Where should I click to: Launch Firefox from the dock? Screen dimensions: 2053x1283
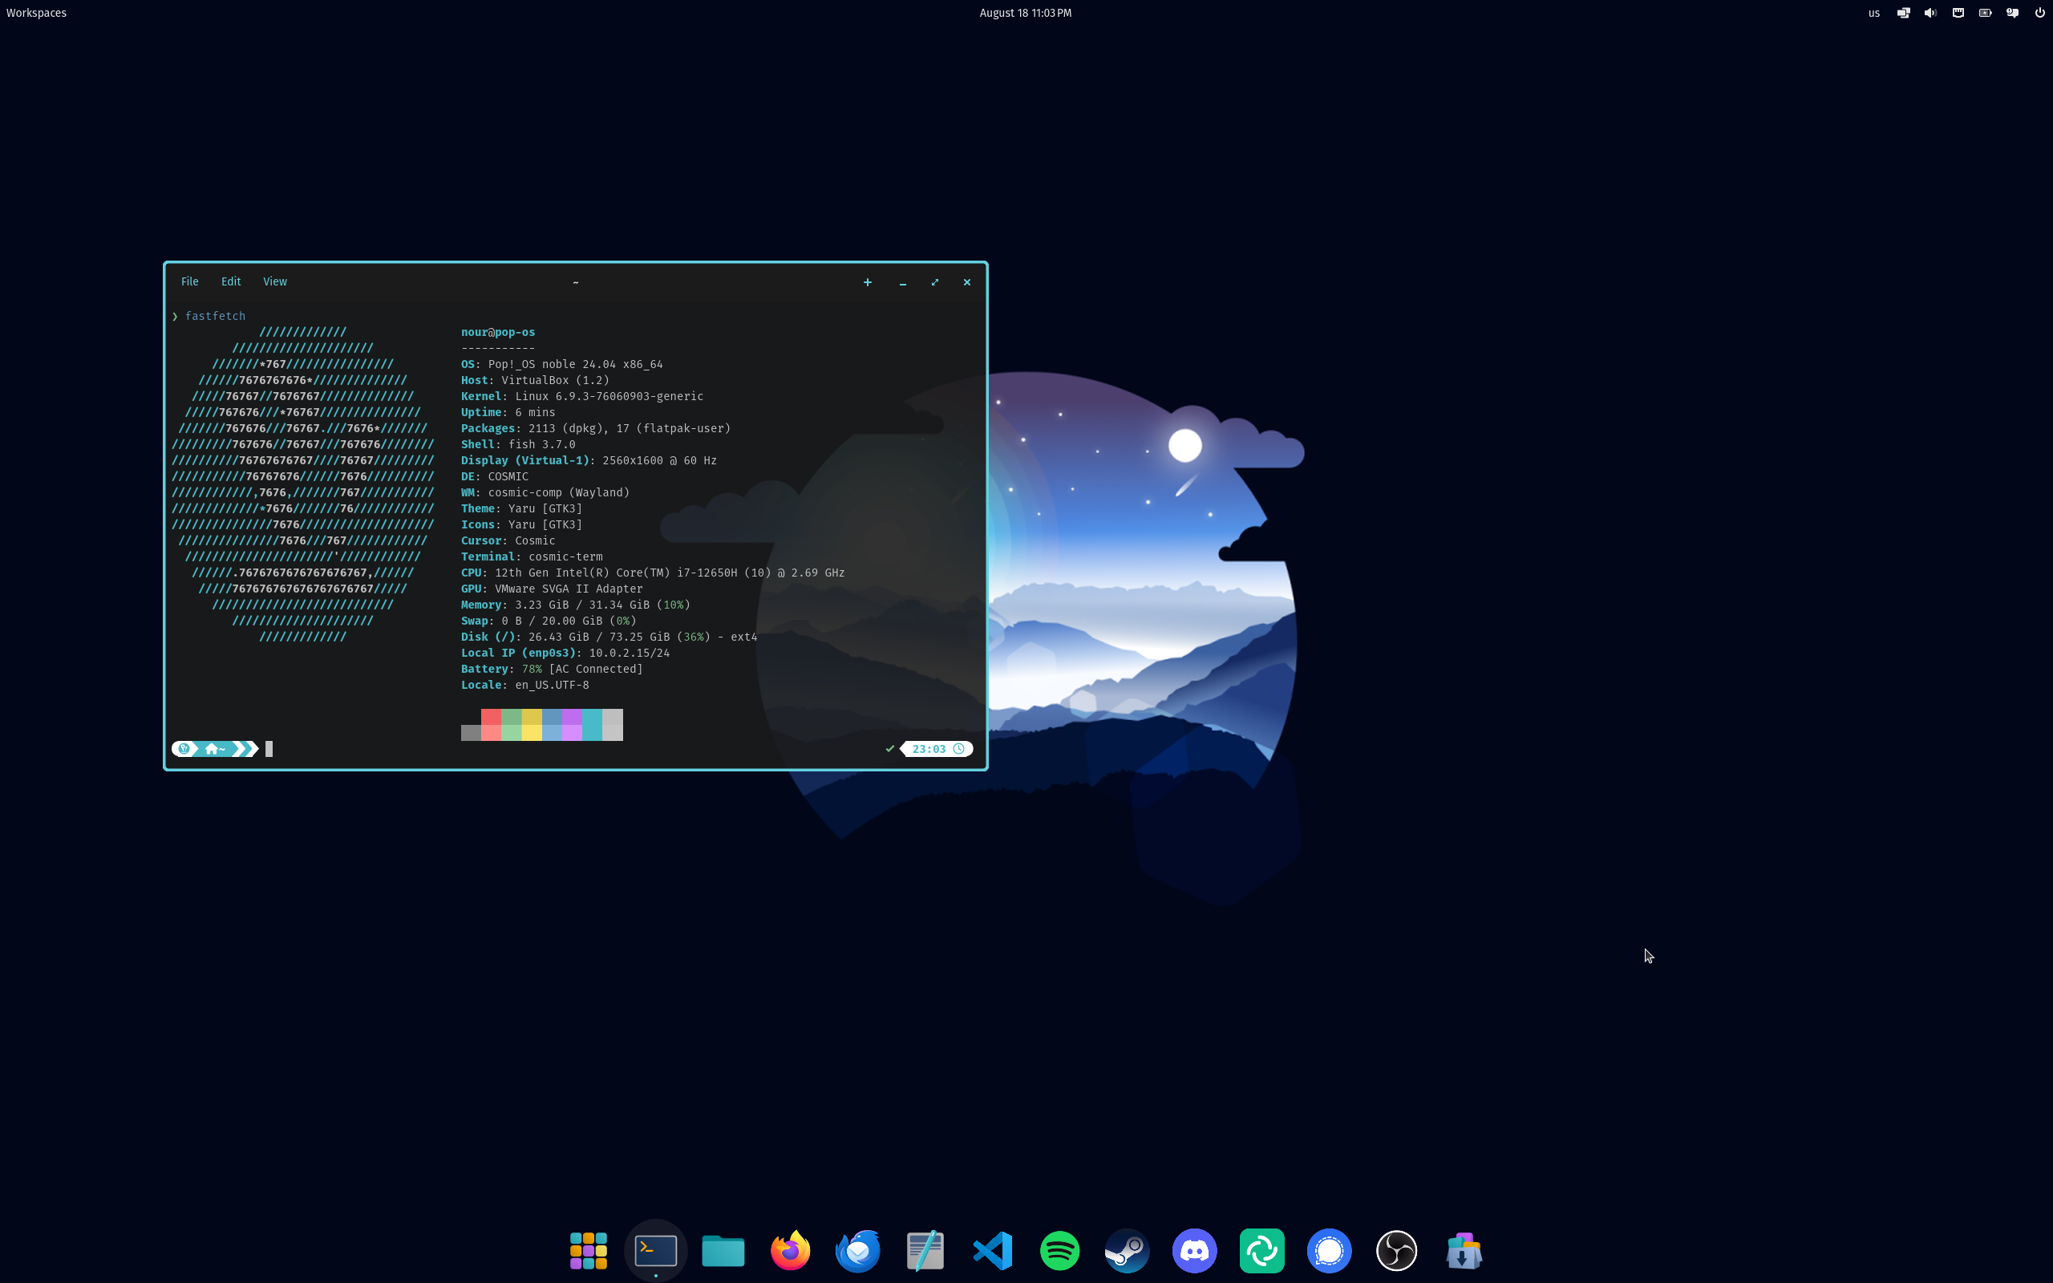[790, 1250]
